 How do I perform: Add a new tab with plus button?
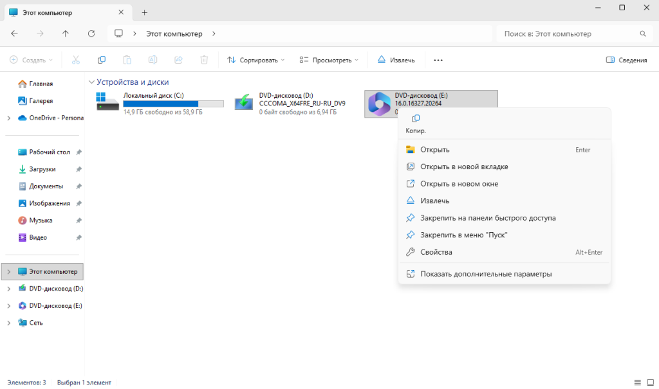(145, 13)
